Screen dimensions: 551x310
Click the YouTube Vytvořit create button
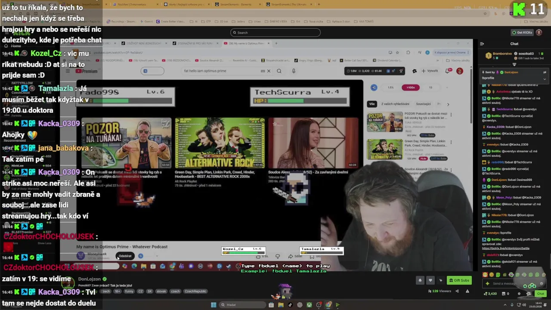click(430, 71)
